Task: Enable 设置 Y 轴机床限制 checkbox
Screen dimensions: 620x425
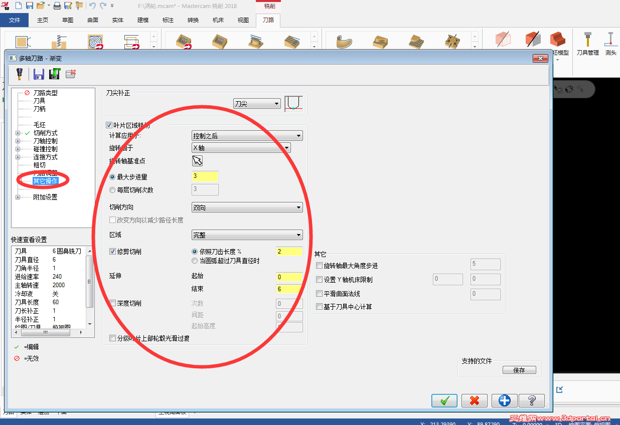Action: pyautogui.click(x=319, y=280)
